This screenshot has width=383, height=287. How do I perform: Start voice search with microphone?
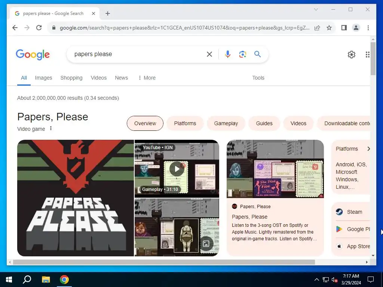click(x=228, y=54)
